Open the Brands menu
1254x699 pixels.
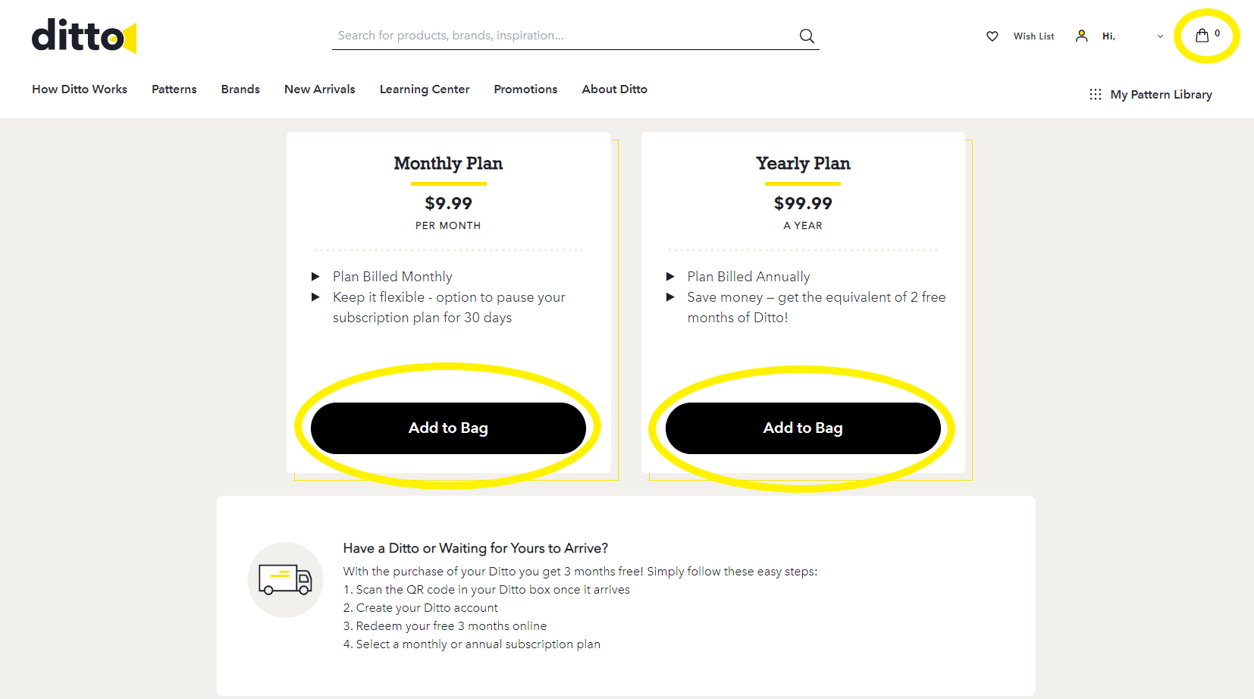(x=240, y=89)
